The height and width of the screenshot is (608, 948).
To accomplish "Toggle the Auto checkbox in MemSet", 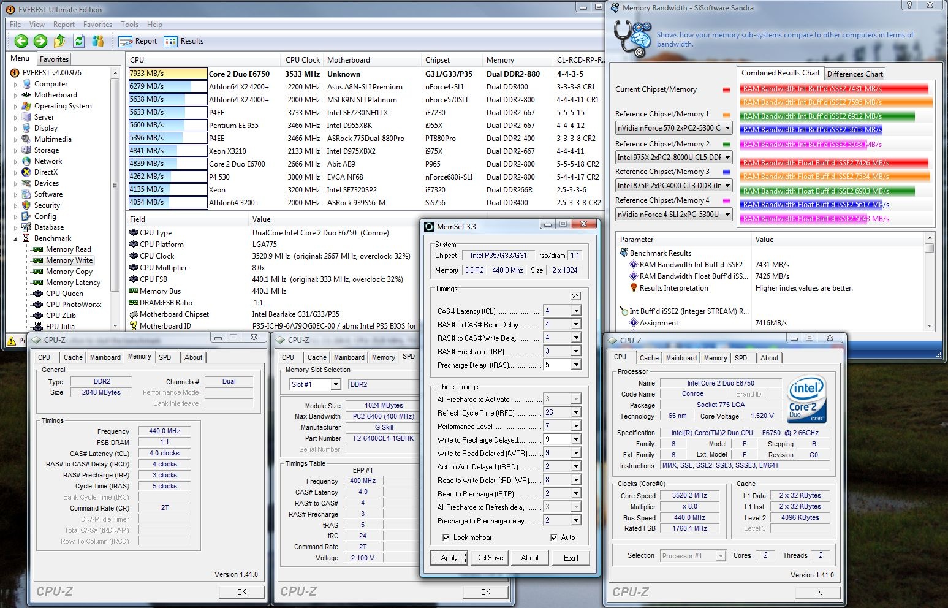I will click(x=554, y=538).
